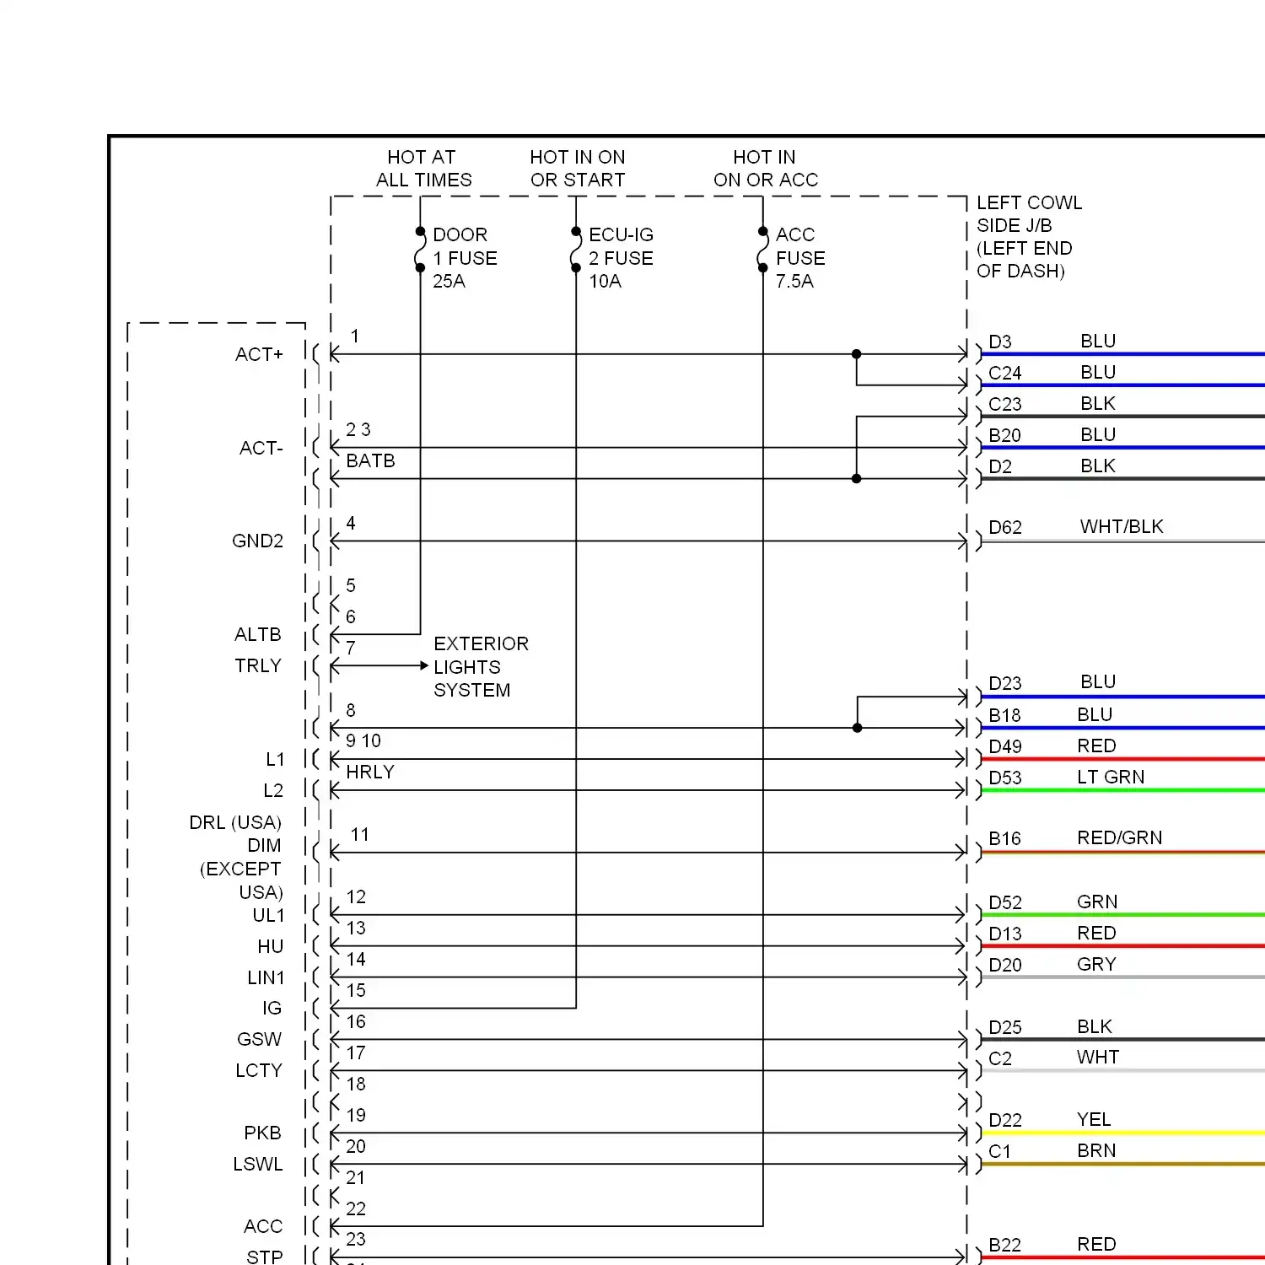1265x1265 pixels.
Task: Select the ALTB terminal label
Action: coord(257,634)
